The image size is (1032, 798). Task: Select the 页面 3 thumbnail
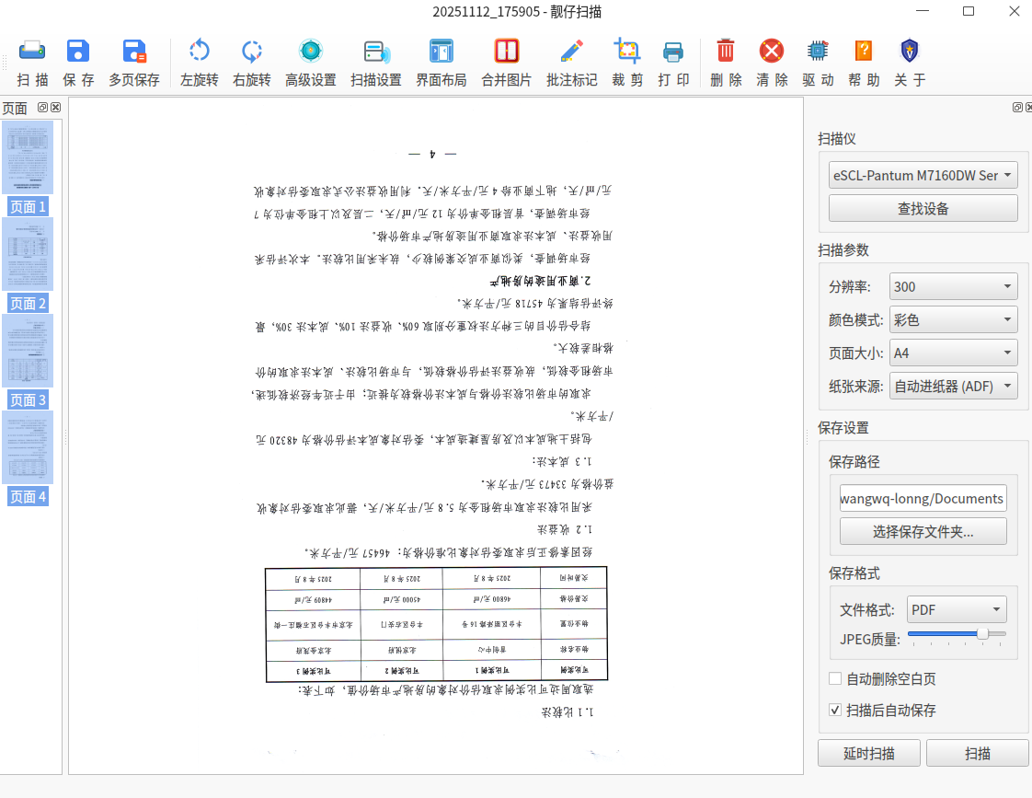tap(28, 362)
